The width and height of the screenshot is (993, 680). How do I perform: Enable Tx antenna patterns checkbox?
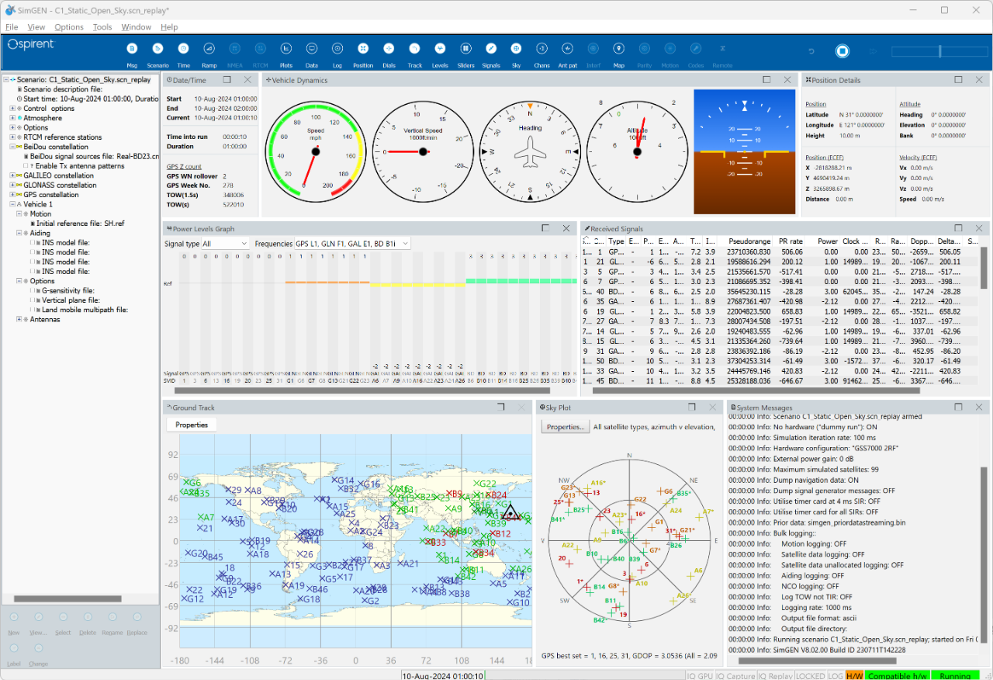click(26, 166)
